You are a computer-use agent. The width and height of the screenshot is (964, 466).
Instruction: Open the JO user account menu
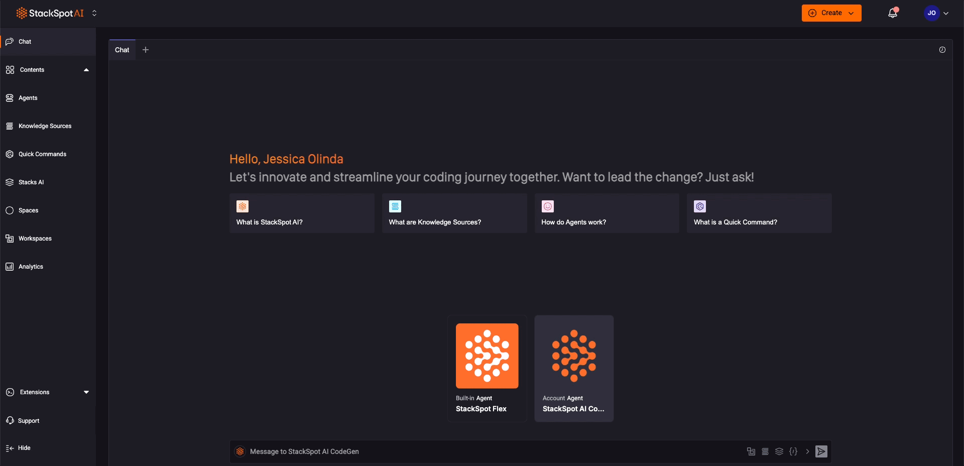[936, 13]
